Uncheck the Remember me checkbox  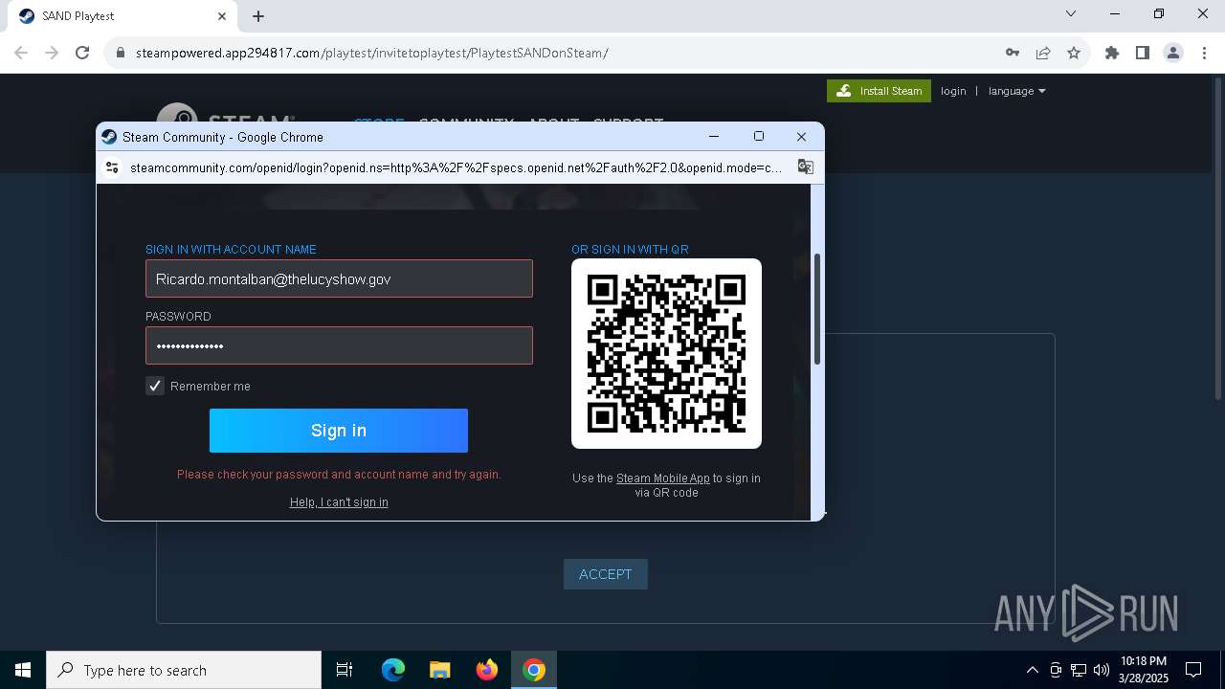point(155,386)
